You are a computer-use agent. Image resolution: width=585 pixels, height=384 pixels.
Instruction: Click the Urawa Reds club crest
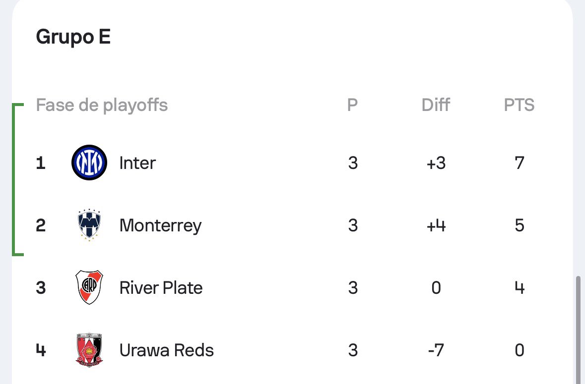(x=89, y=350)
